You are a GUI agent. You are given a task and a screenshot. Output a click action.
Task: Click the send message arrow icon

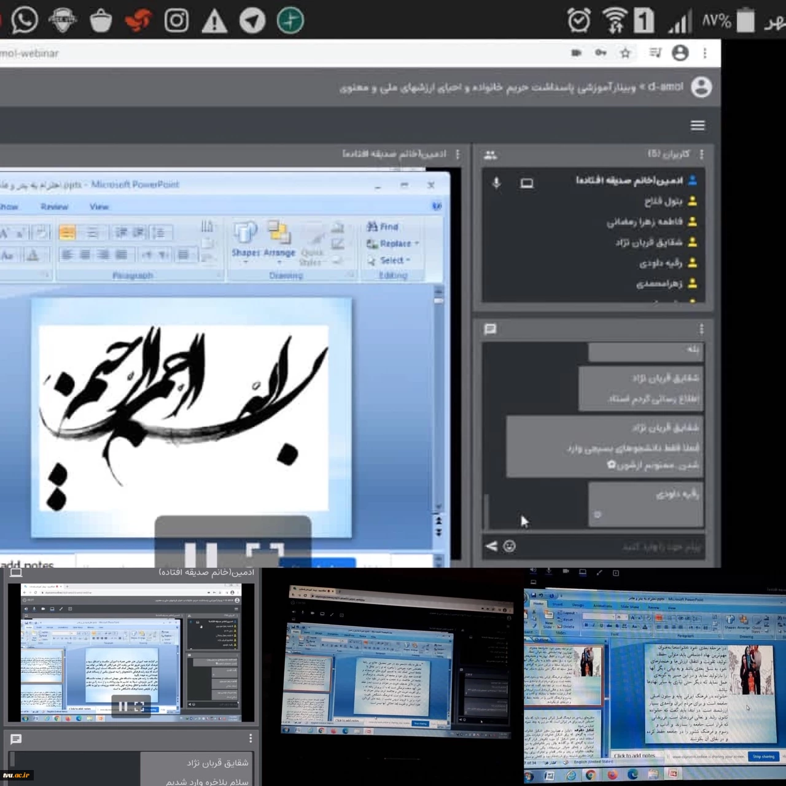491,546
